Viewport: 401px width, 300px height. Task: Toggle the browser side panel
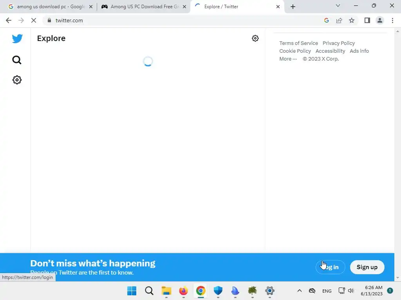[x=367, y=20]
